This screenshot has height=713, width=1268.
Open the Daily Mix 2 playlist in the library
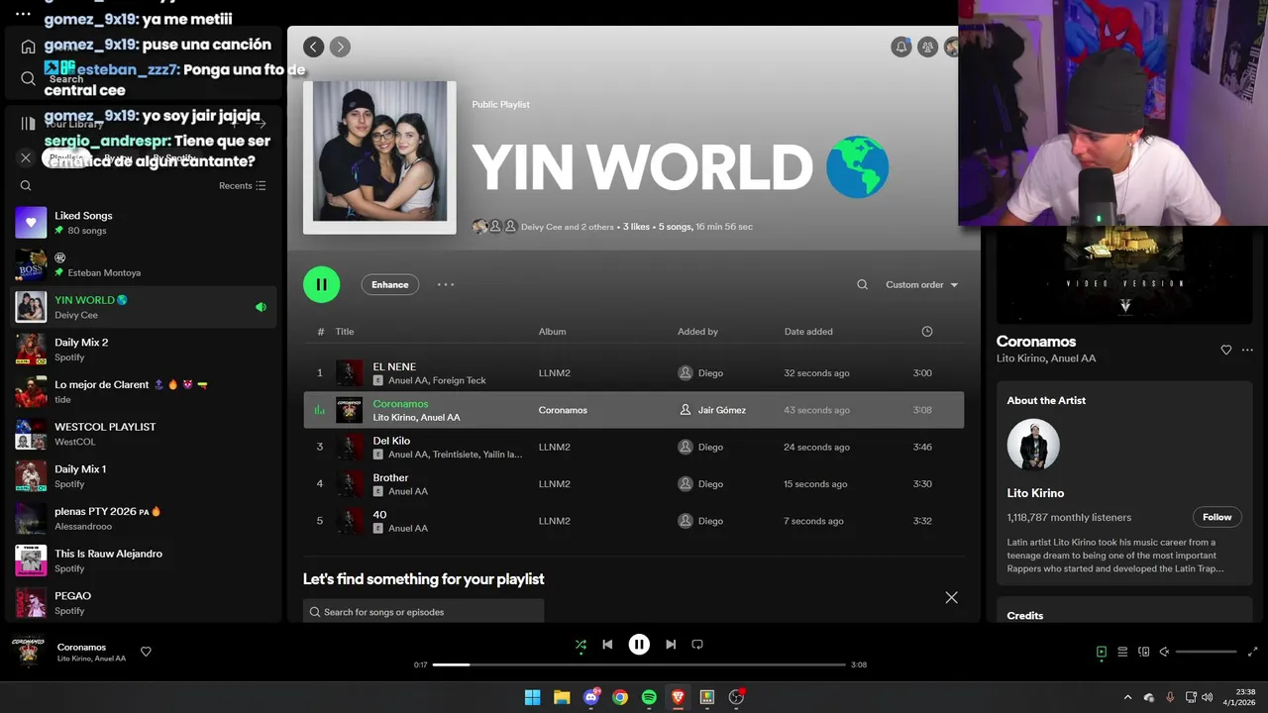point(144,350)
